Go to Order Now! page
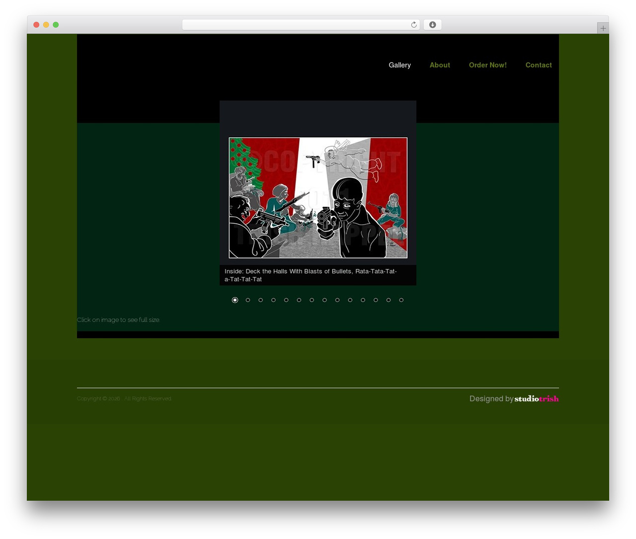 [488, 65]
